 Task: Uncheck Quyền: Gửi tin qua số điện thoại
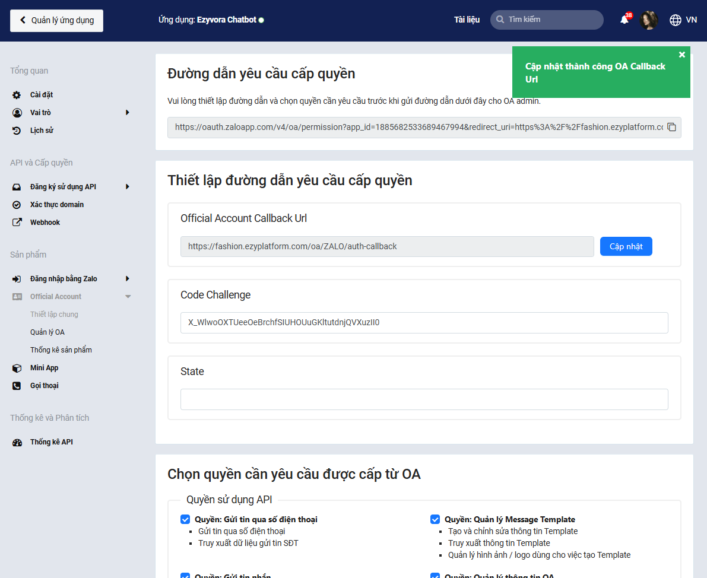click(185, 519)
